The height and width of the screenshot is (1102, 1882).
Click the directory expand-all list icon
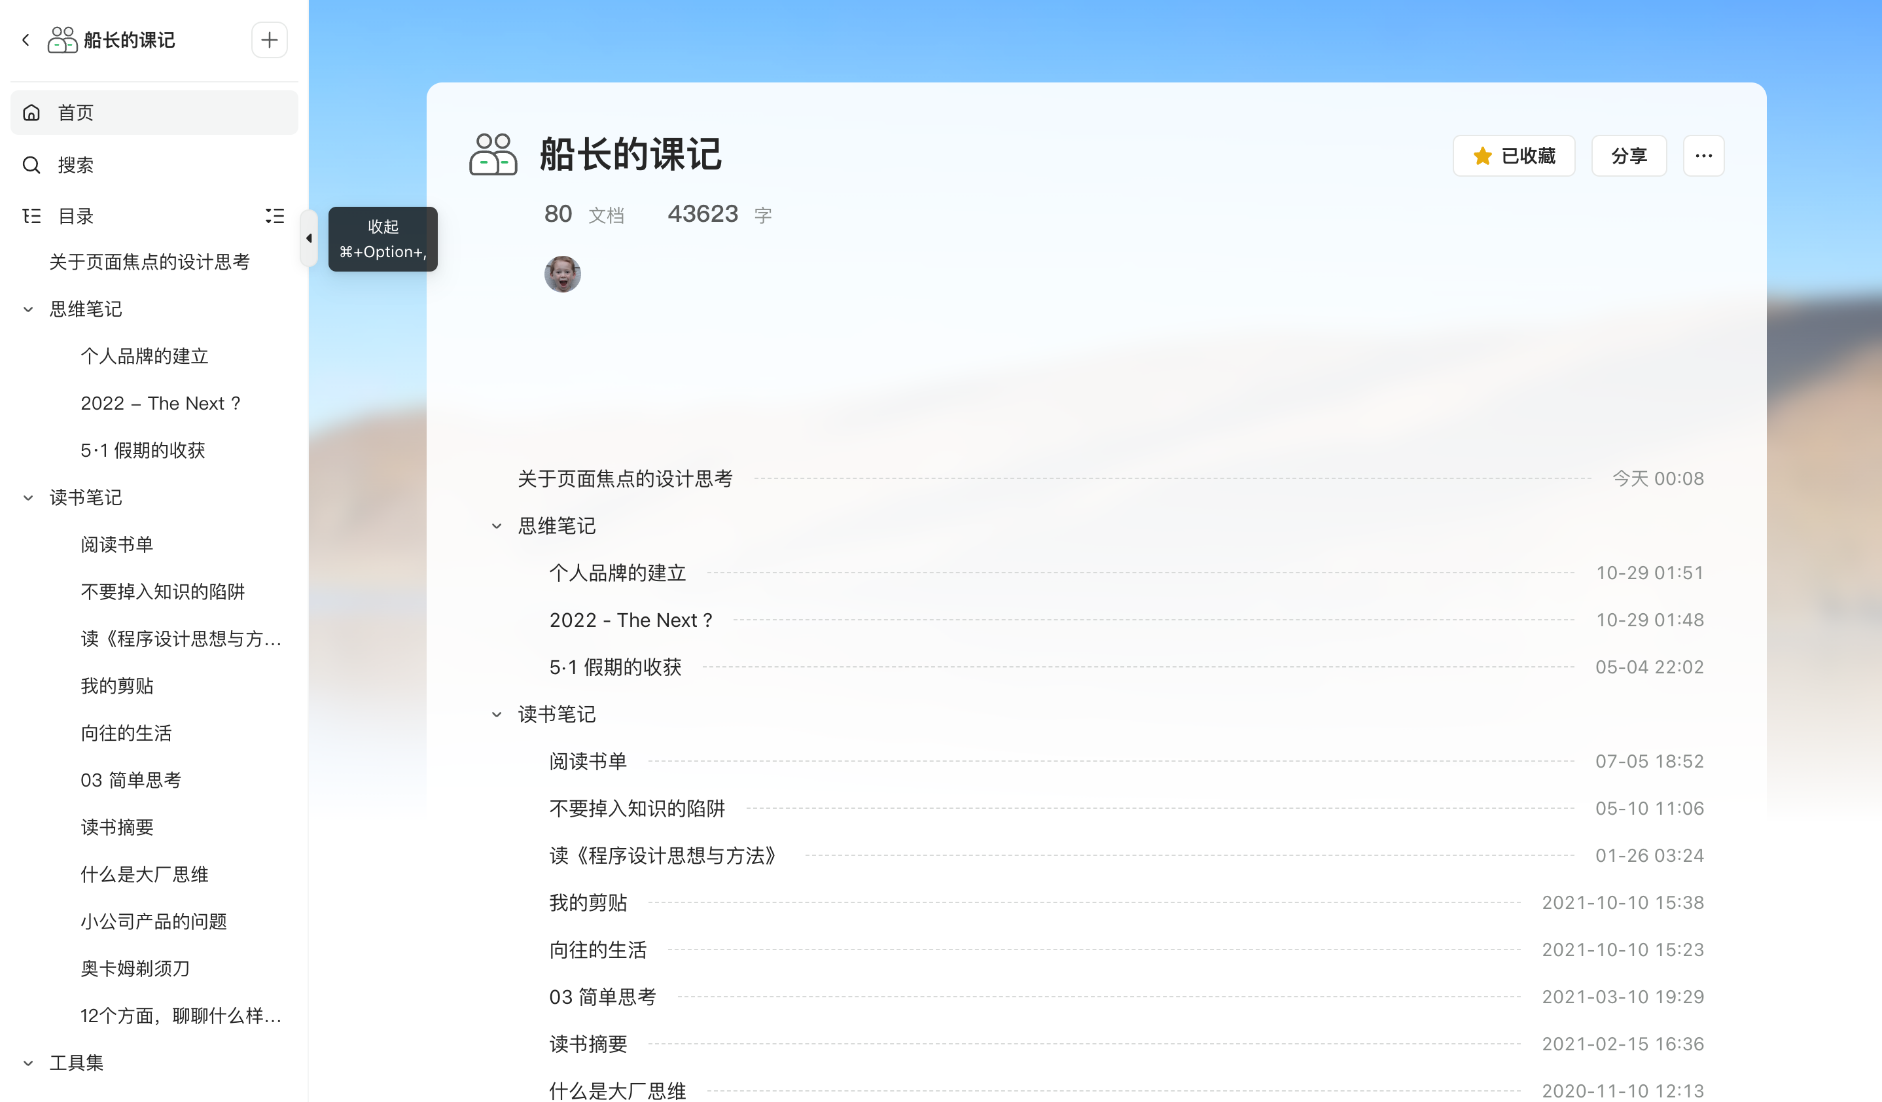point(275,216)
